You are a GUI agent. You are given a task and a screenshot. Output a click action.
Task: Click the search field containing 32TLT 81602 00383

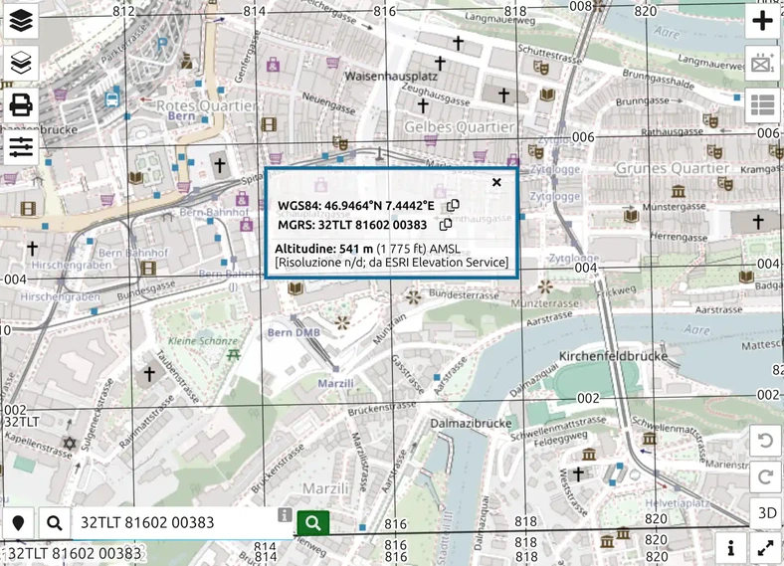click(182, 523)
